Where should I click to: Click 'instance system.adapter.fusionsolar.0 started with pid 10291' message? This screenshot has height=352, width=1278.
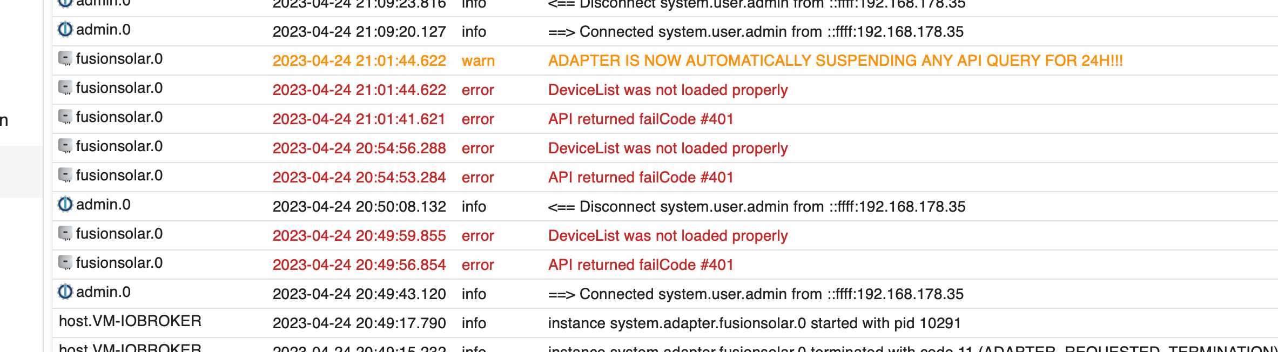[755, 323]
